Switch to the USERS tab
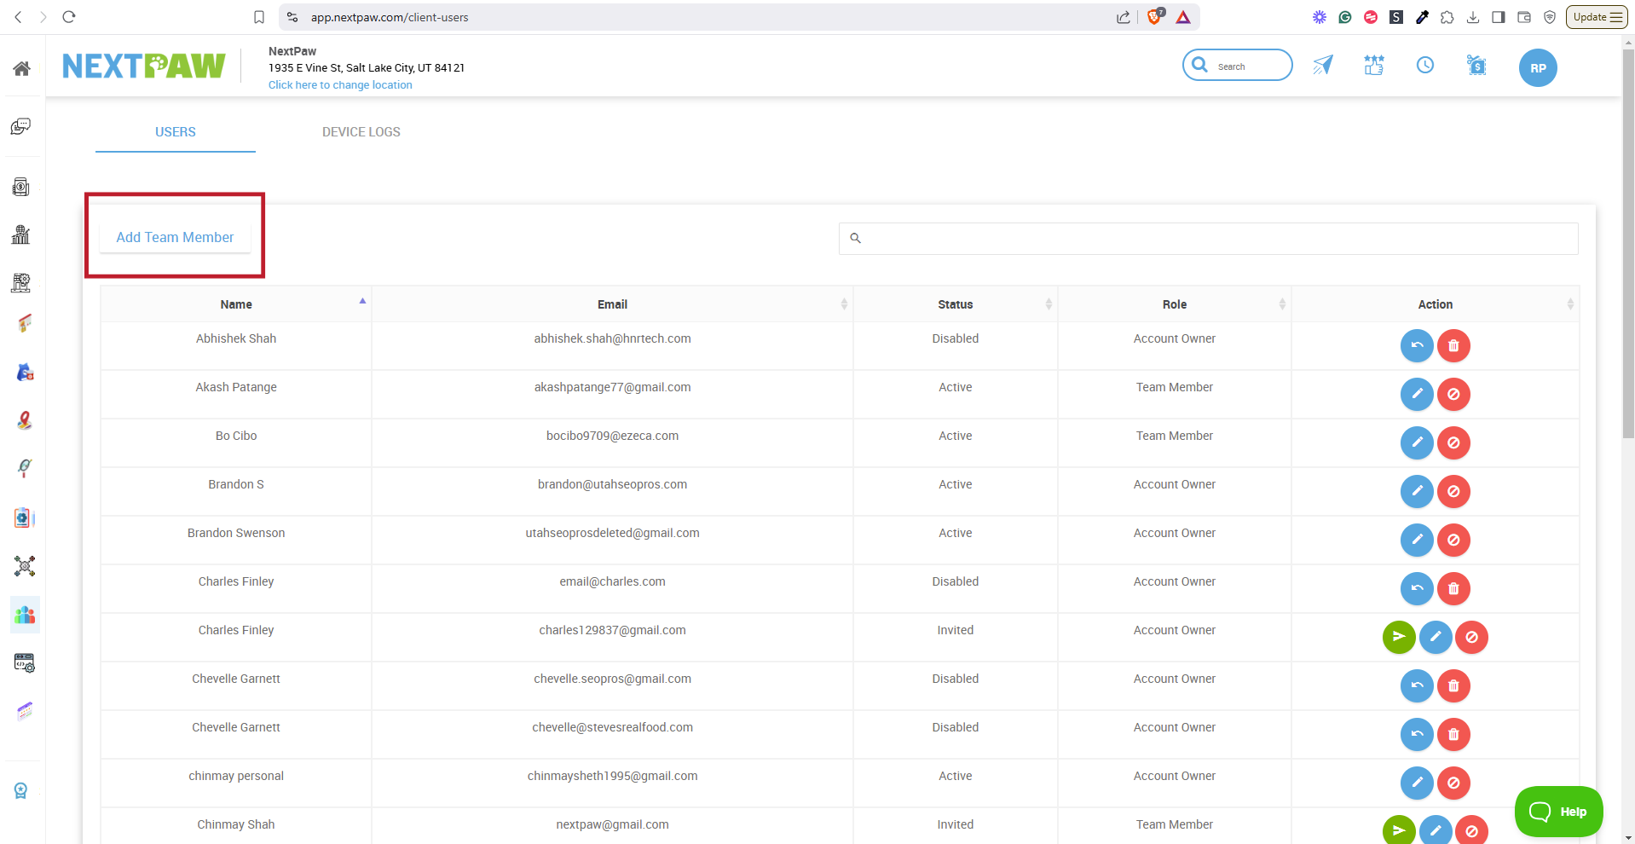Image resolution: width=1635 pixels, height=844 pixels. pos(176,132)
